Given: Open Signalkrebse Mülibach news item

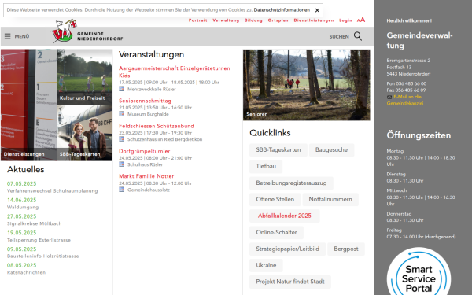Looking at the screenshot, I should pyautogui.click(x=35, y=223).
